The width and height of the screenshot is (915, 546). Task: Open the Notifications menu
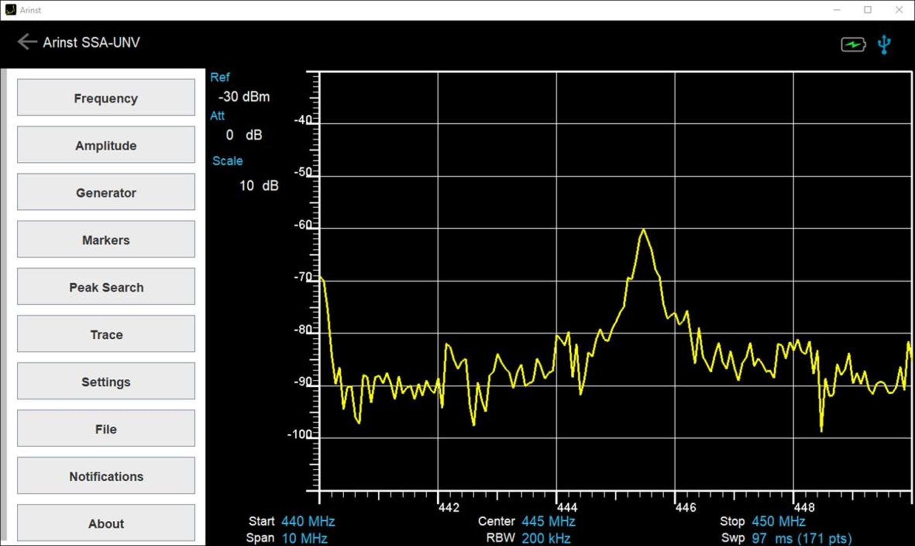[106, 476]
